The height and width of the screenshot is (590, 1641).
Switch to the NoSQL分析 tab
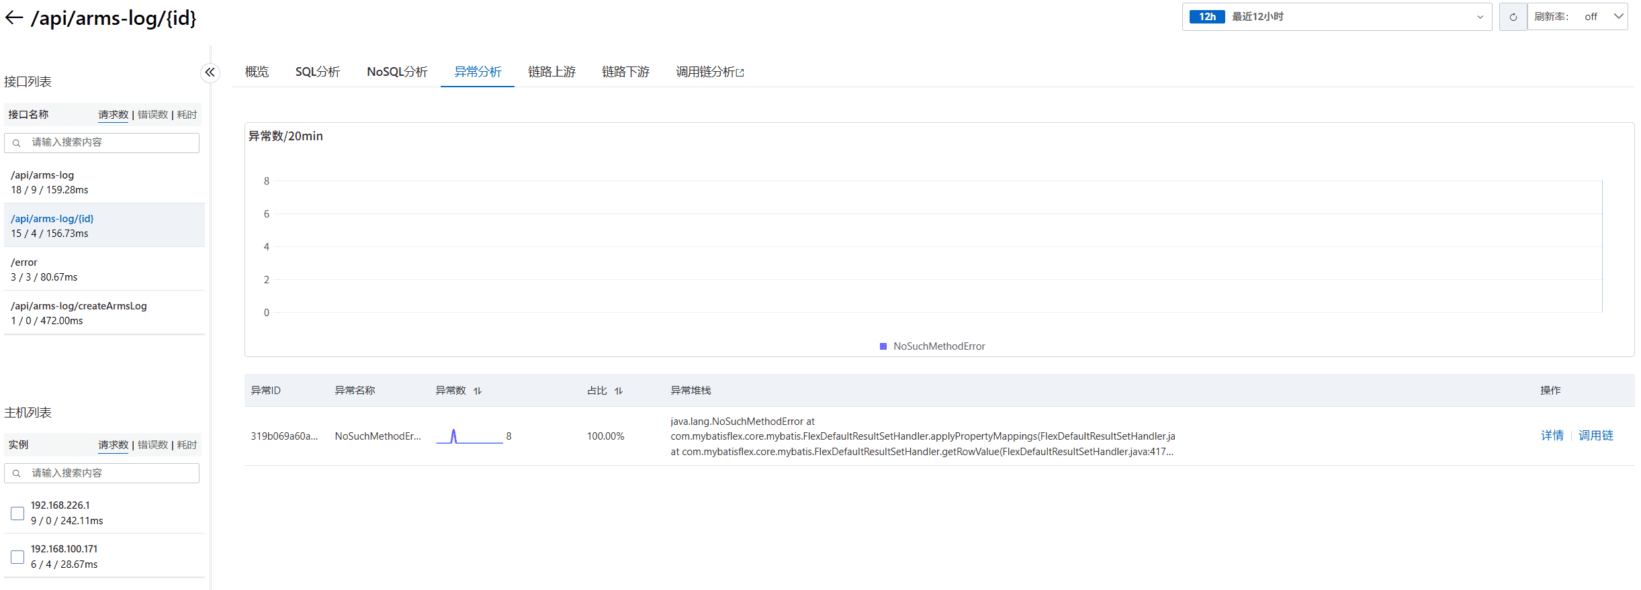pyautogui.click(x=397, y=72)
